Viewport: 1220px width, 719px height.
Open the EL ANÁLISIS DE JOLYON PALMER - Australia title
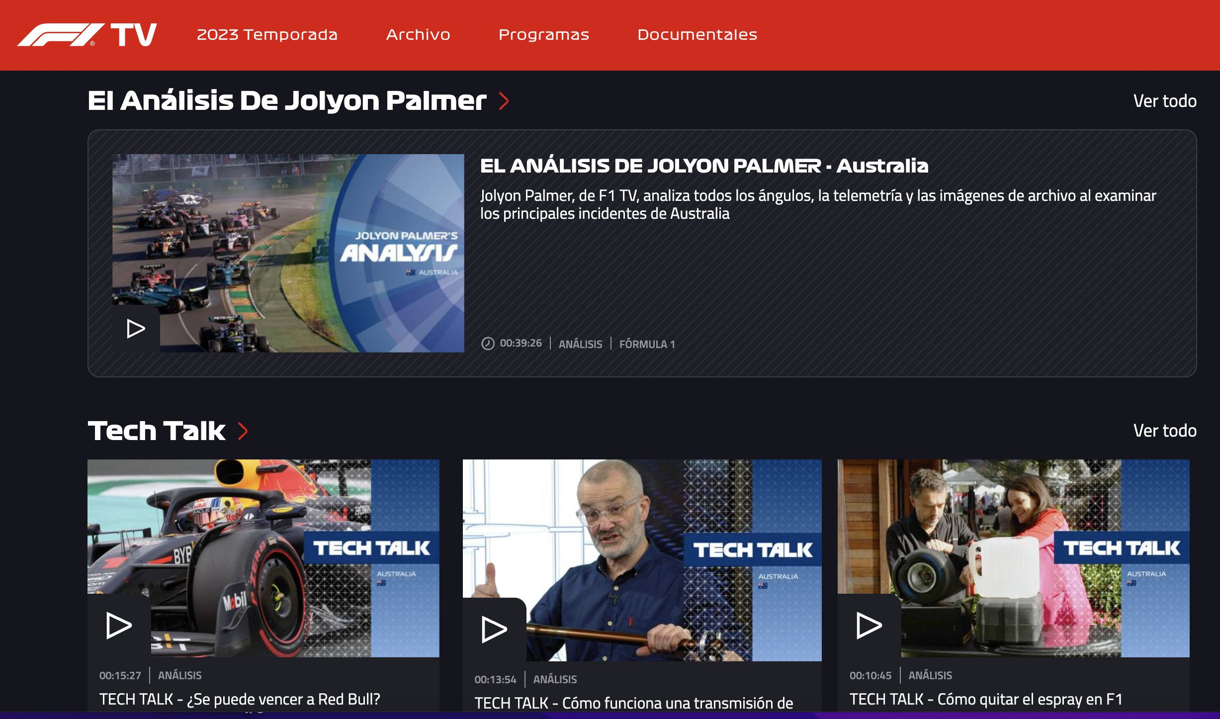click(x=704, y=166)
